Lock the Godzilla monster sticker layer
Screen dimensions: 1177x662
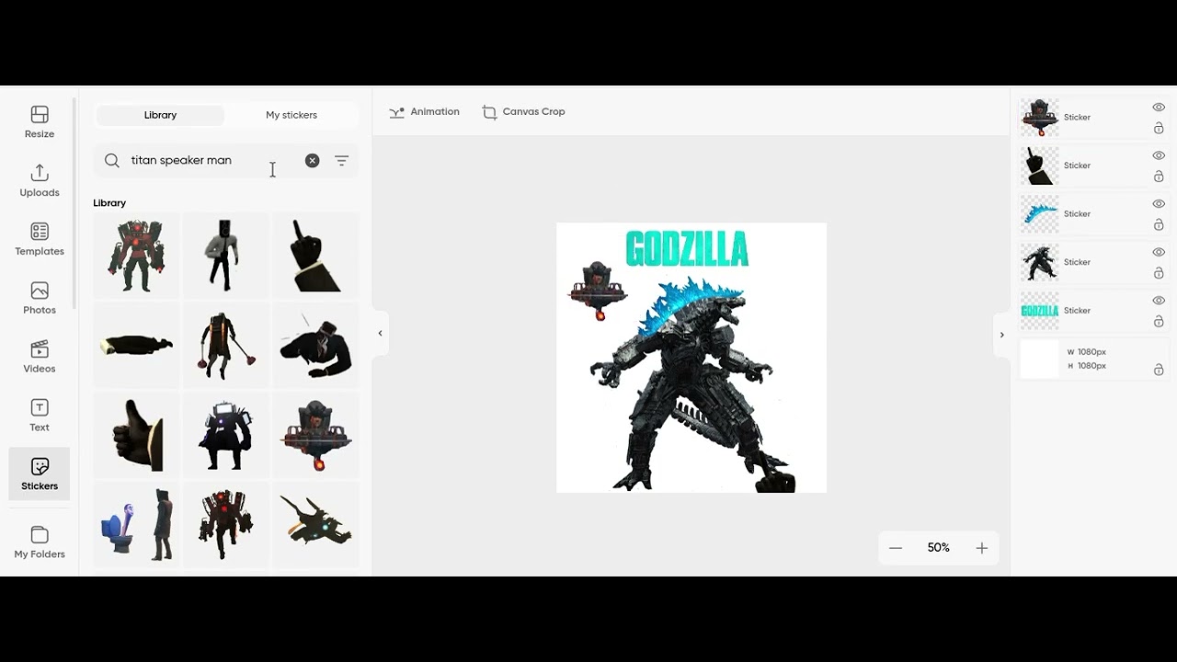tap(1159, 273)
